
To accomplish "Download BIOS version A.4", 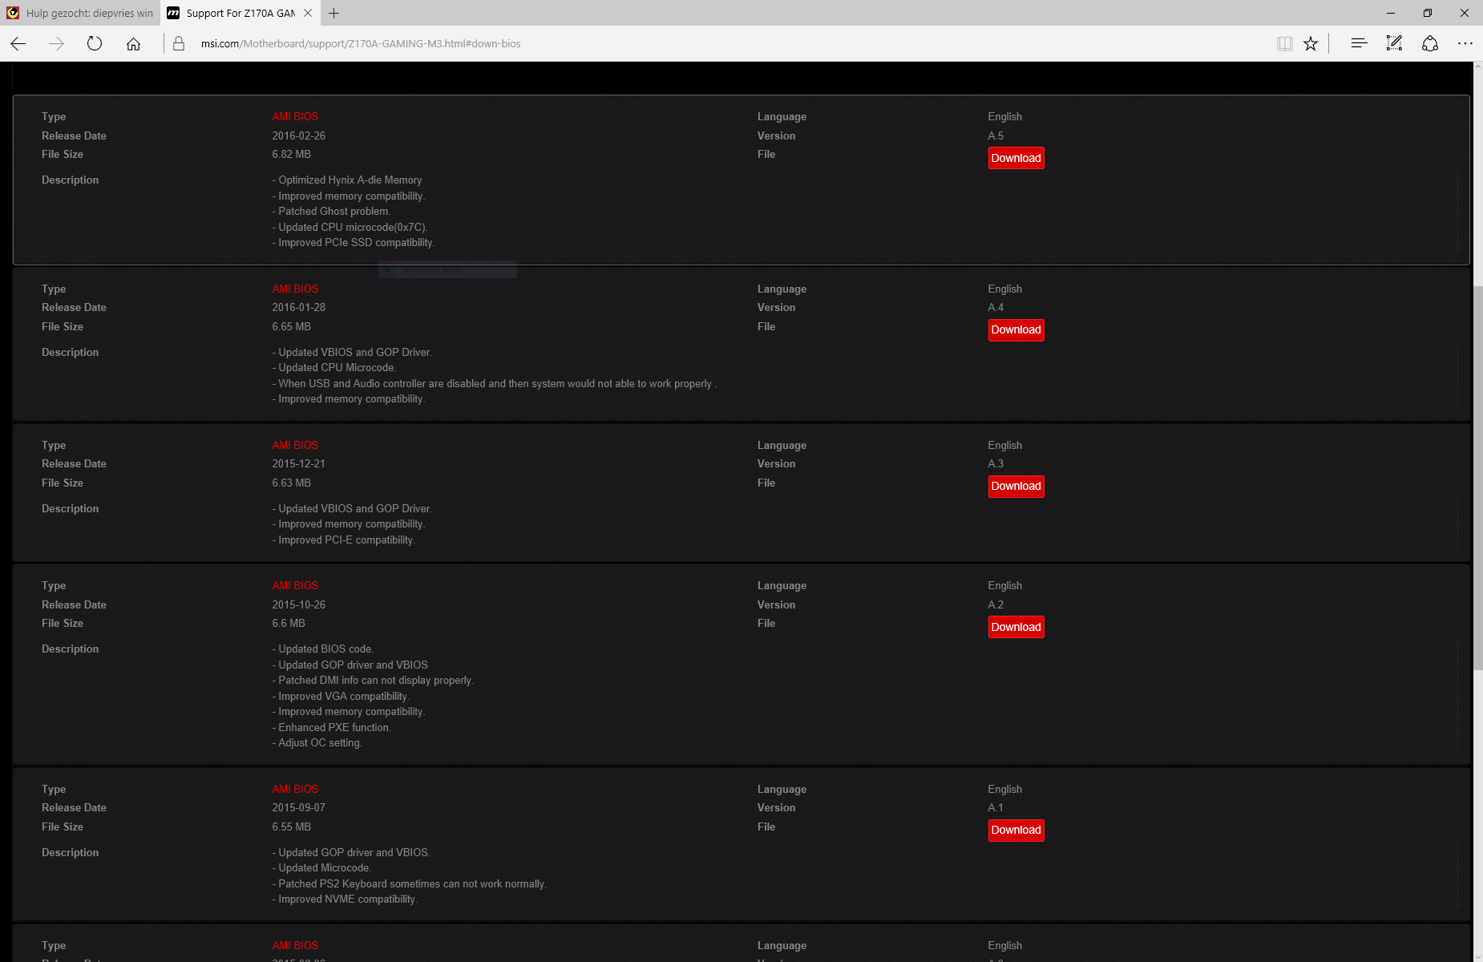I will tap(1016, 329).
